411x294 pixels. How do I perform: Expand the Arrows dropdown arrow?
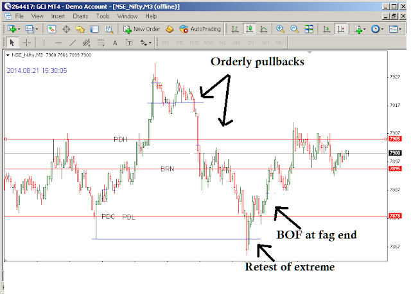[x=150, y=43]
